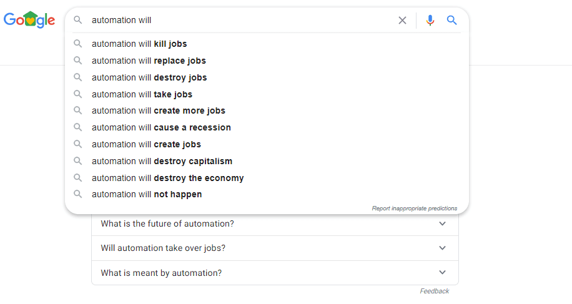Click magnifier icon beside 'kill jobs' suggestion
The height and width of the screenshot is (304, 572).
coord(78,44)
